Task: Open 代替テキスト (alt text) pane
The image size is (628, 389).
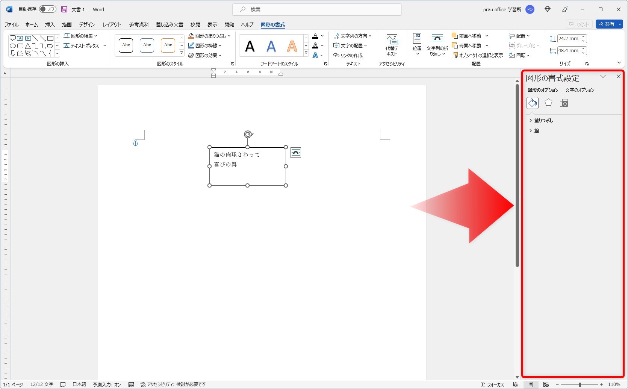Action: point(391,45)
